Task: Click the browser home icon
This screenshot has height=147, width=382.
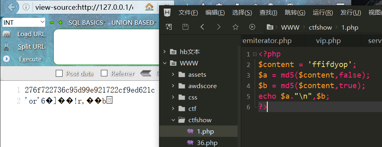Action: (149, 7)
